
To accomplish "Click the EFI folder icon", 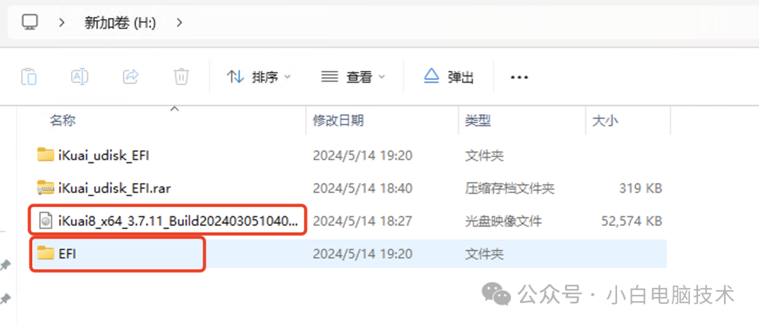I will point(46,253).
